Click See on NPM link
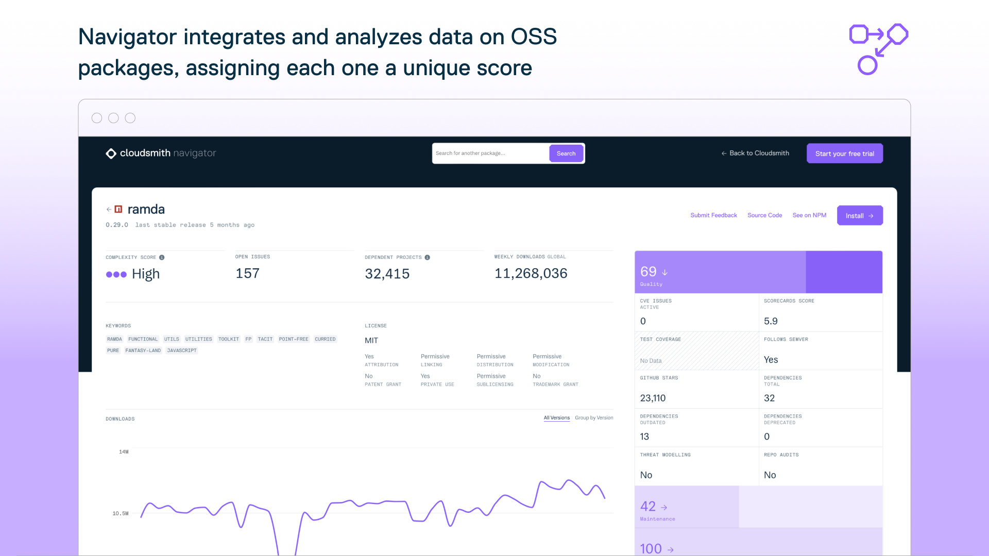Viewport: 989px width, 556px height. click(809, 215)
